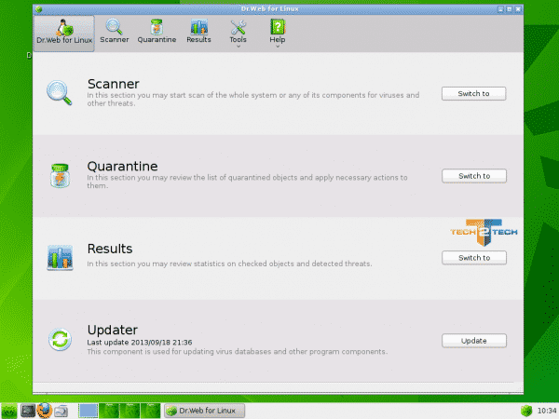Select the first blue workspace in the pager

click(x=88, y=411)
